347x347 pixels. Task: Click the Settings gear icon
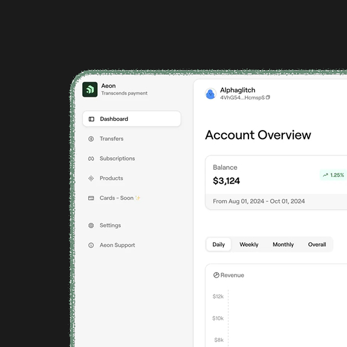click(x=91, y=225)
